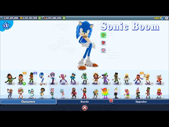Select the flat-top guy with green headband

tap(148, 93)
